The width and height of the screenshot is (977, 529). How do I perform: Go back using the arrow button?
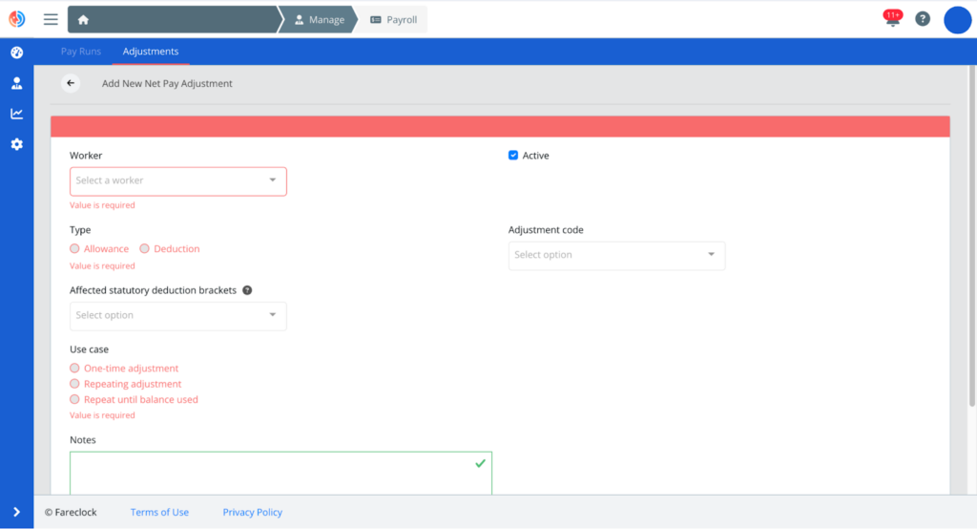point(71,83)
